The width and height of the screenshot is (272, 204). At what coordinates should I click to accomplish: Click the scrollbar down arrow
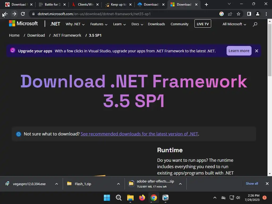[270, 174]
